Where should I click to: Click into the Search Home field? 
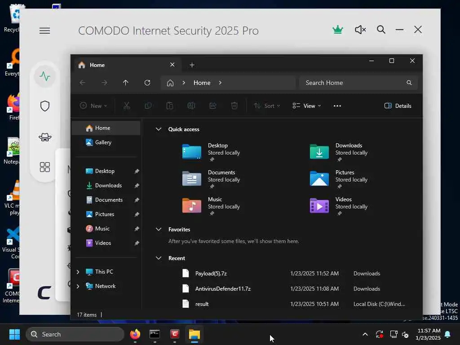[358, 83]
